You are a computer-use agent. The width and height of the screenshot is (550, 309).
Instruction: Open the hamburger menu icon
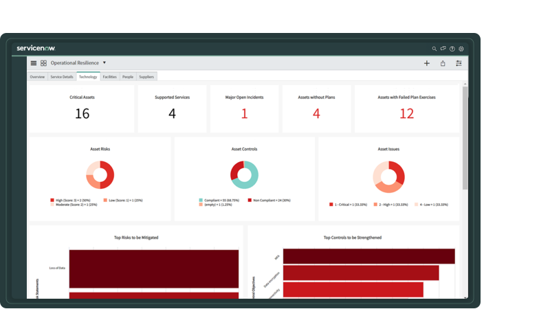click(34, 63)
